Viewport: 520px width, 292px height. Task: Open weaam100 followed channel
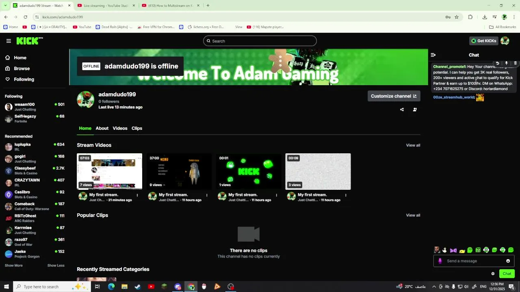(35, 107)
